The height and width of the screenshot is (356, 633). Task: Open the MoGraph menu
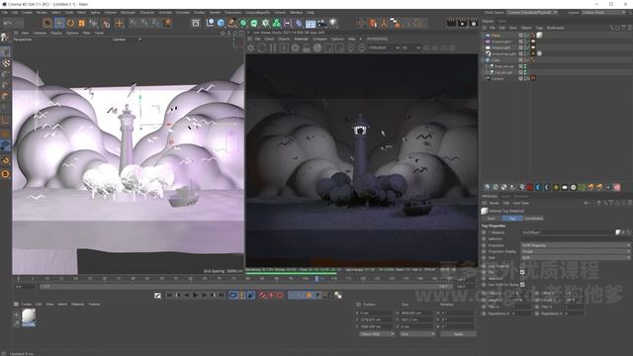click(x=128, y=13)
